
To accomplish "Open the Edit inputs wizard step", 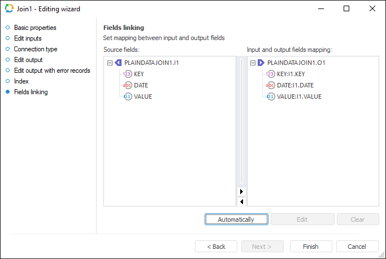I will point(28,38).
